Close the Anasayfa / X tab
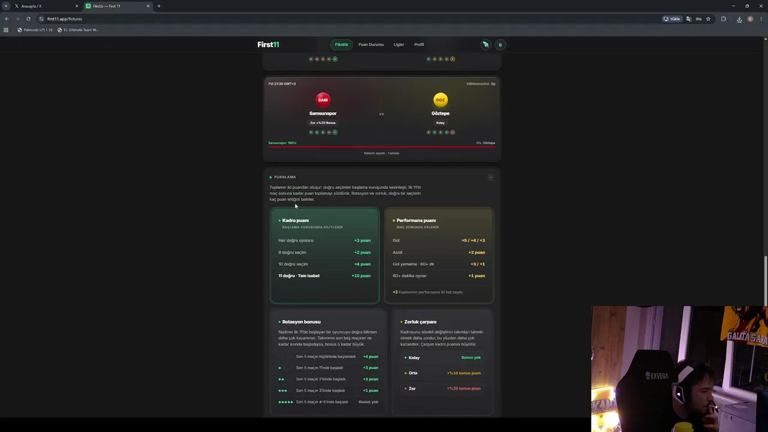The width and height of the screenshot is (768, 432). (x=77, y=6)
